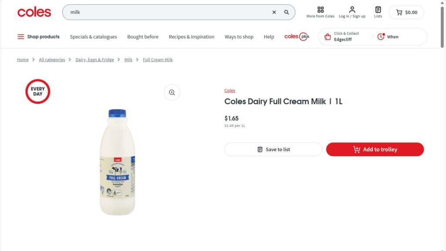The image size is (446, 251).
Task: Open the Specials & catalogues menu
Action: coord(93,37)
